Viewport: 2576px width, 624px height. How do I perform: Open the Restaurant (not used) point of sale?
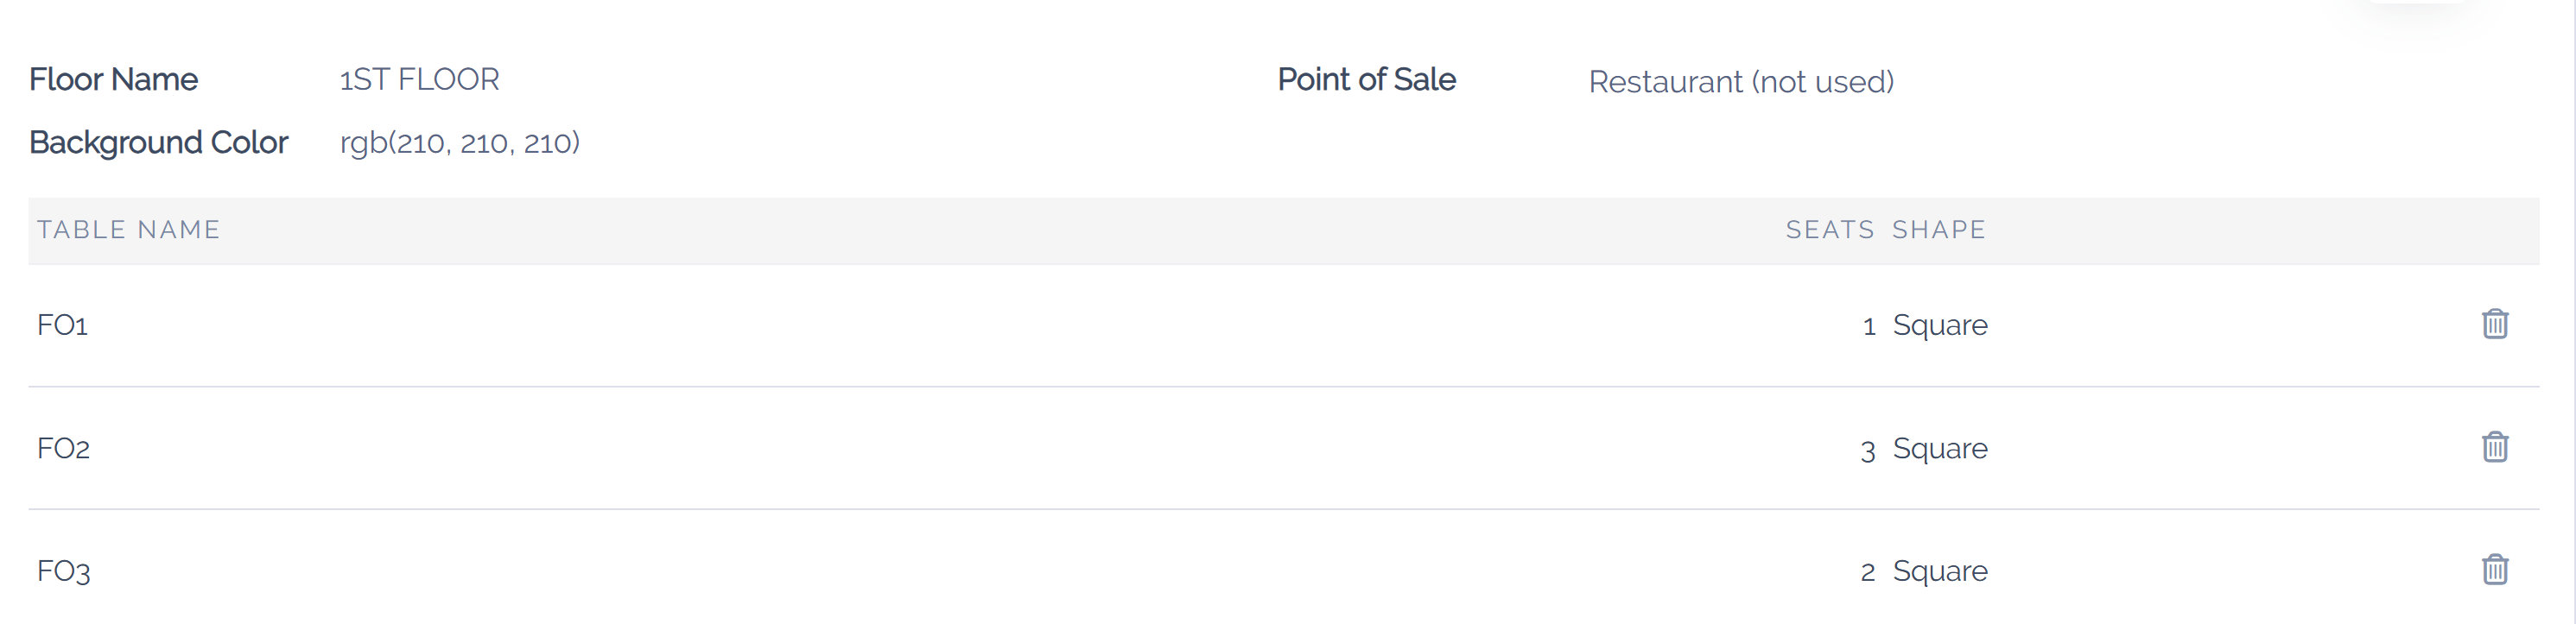click(x=1740, y=82)
